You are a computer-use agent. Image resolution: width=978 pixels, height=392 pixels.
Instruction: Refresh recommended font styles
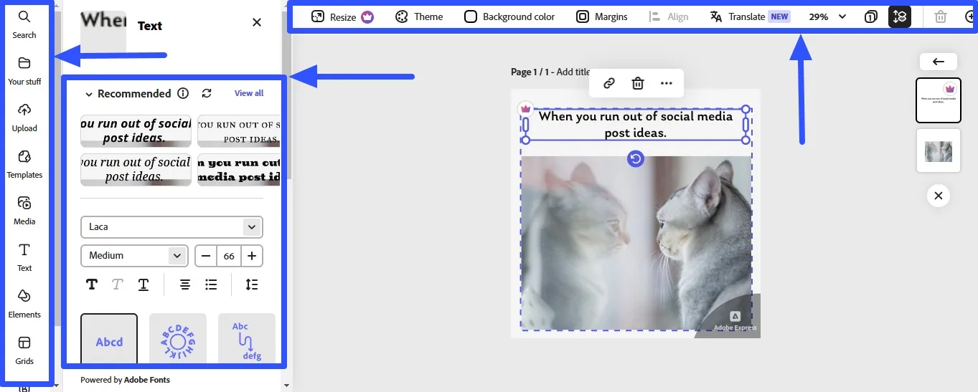(207, 93)
